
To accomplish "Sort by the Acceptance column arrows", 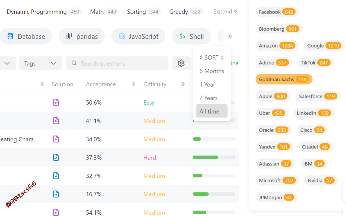I will pyautogui.click(x=134, y=84).
